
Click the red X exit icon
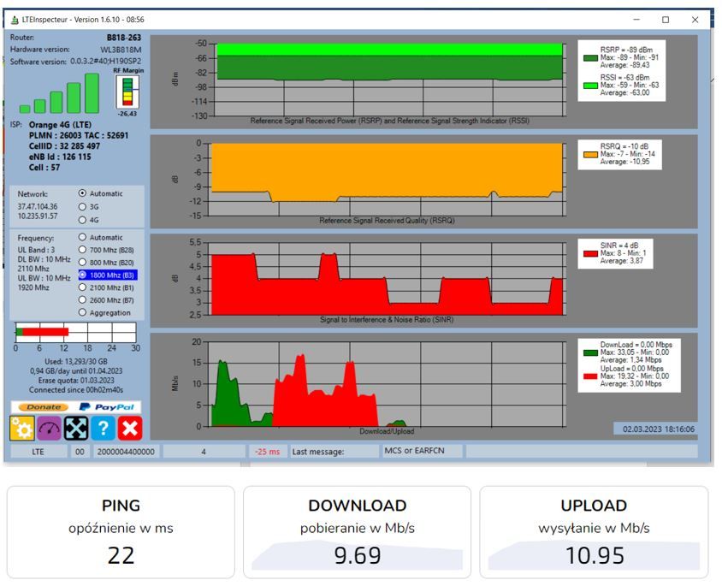(x=130, y=428)
